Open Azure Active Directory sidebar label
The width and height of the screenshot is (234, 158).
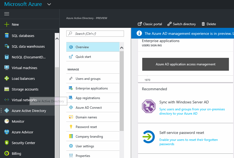click(29, 111)
